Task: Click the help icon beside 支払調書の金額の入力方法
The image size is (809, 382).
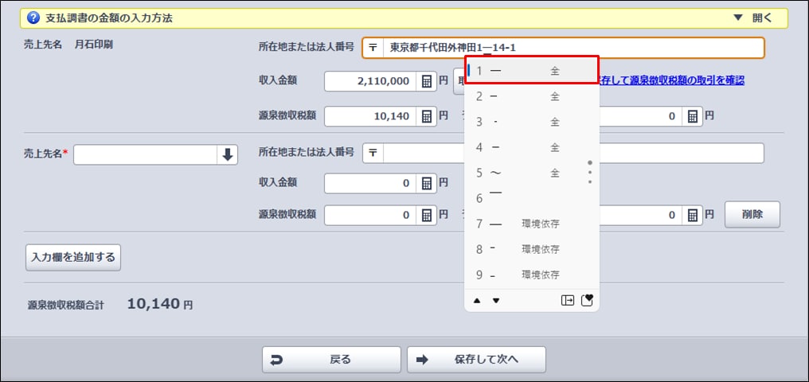Action: click(x=34, y=18)
